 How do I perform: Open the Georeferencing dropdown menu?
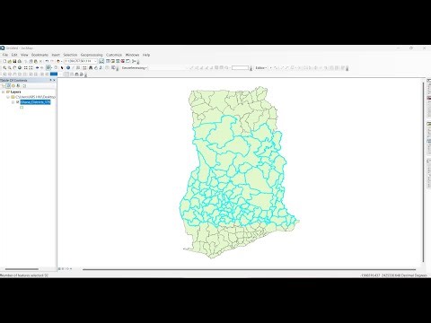(134, 68)
